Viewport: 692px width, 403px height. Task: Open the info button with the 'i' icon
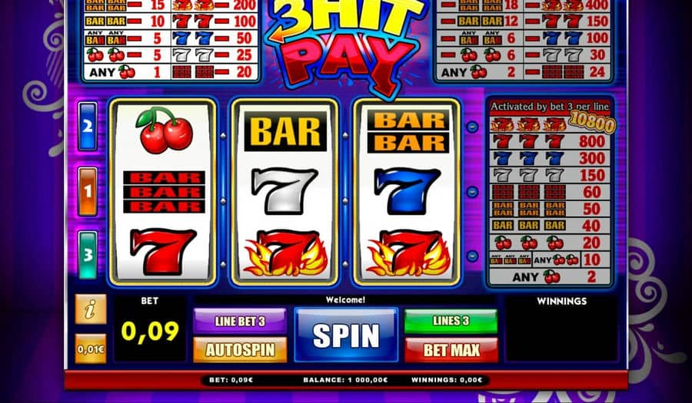91,309
